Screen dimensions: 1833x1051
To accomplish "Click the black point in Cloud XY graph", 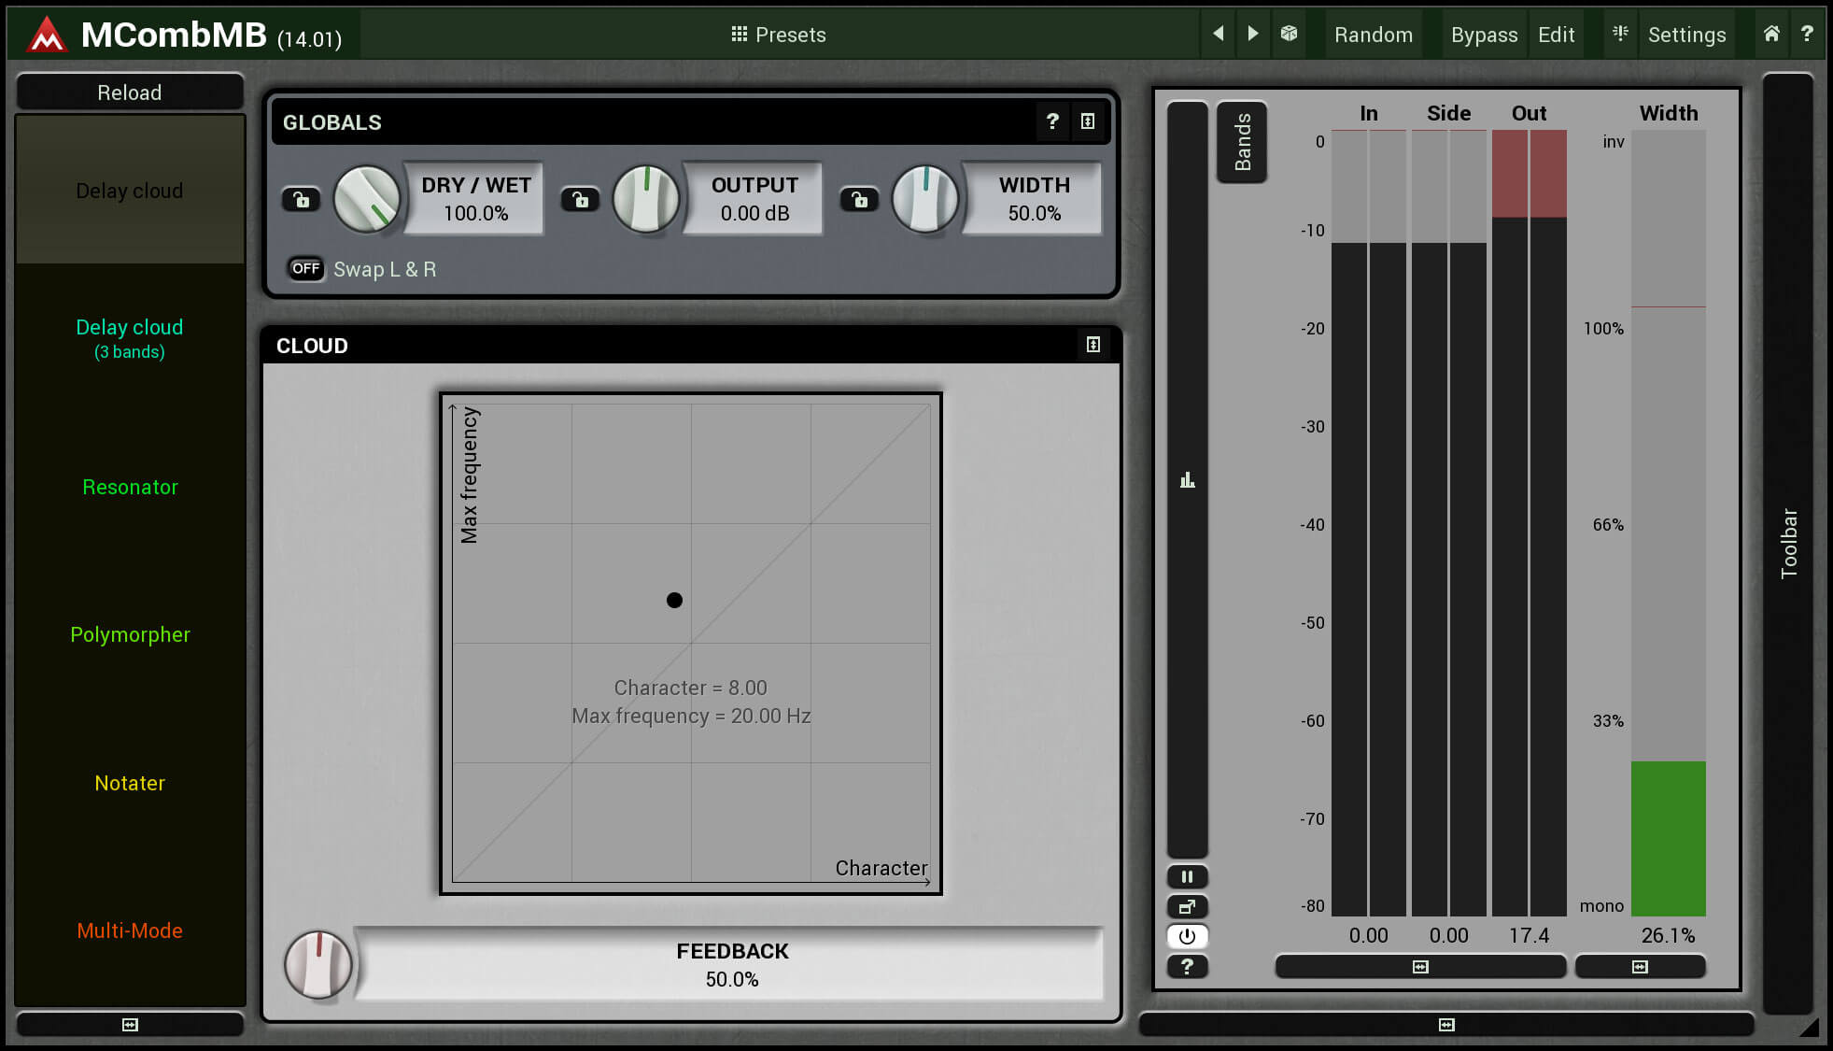I will [674, 600].
